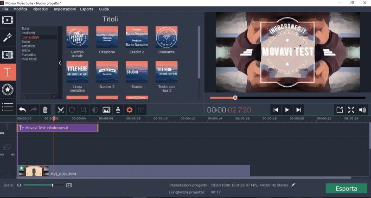Select the MVI_0381.MP4 video clip
371x198 pixels.
pos(134,171)
